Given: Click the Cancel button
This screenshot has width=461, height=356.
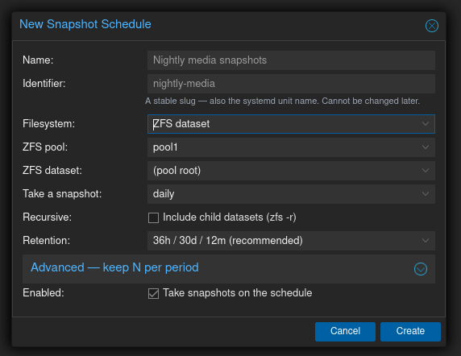Looking at the screenshot, I should (345, 332).
